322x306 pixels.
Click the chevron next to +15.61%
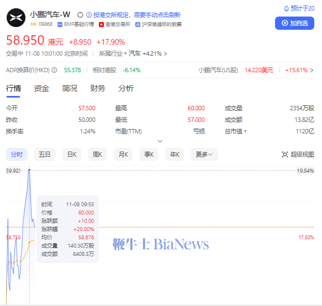click(312, 71)
